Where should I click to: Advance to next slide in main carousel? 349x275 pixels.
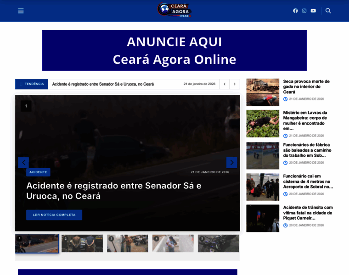(x=231, y=162)
